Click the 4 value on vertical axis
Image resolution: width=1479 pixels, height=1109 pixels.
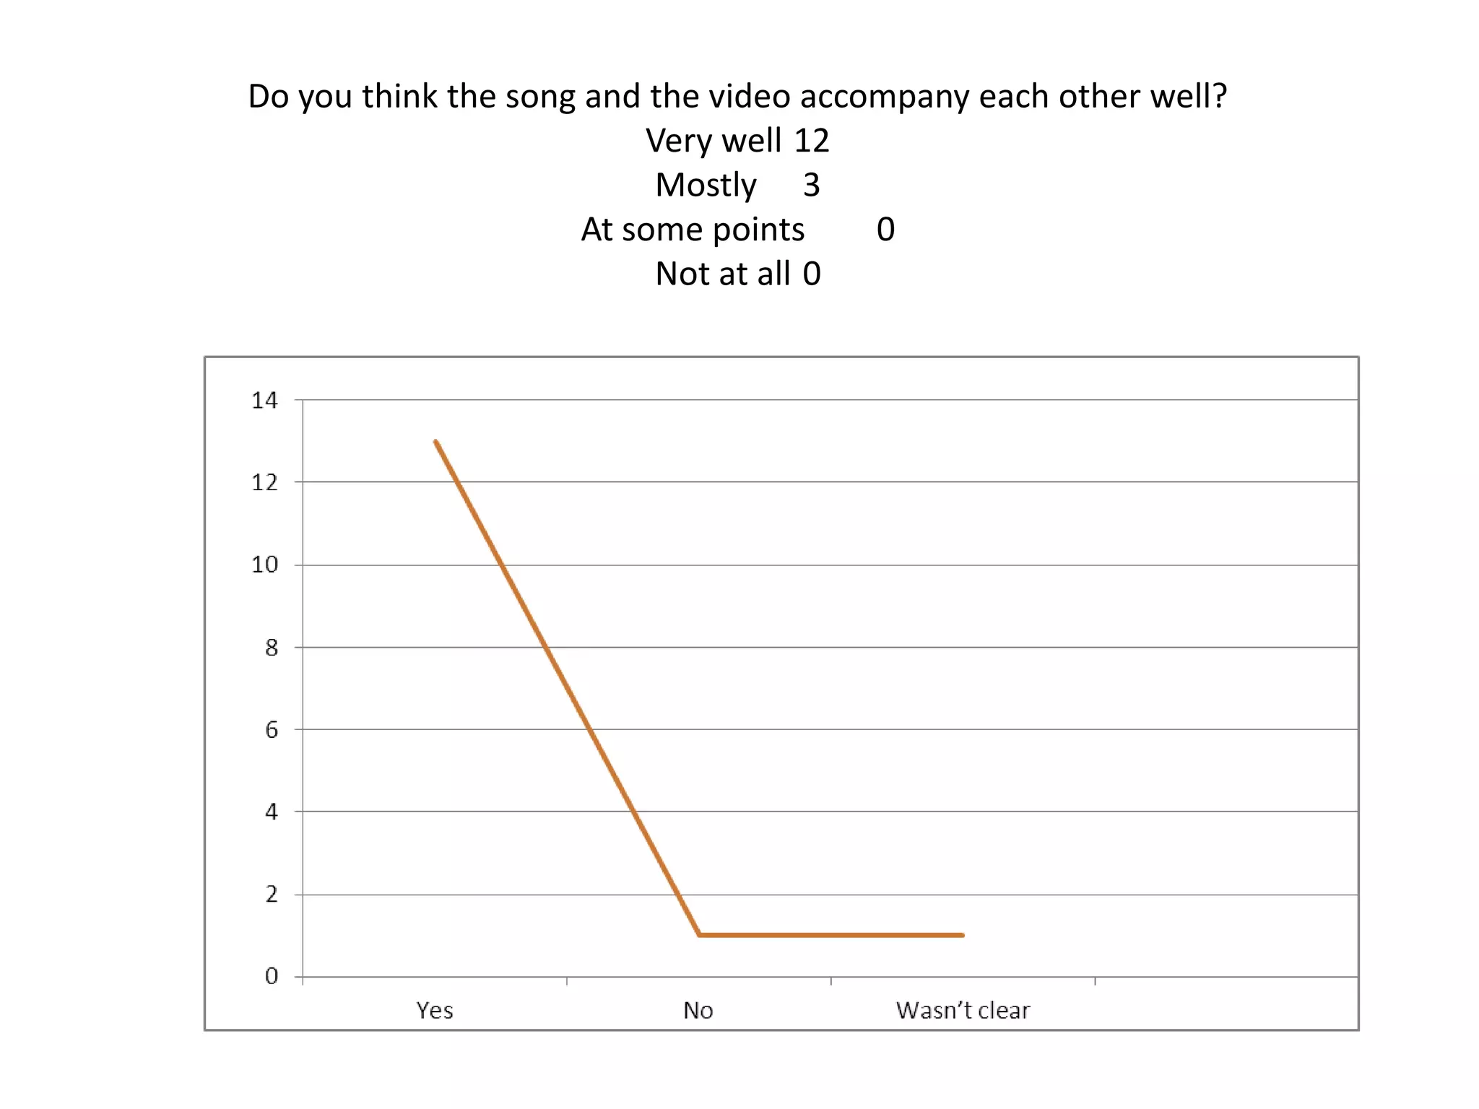272,812
